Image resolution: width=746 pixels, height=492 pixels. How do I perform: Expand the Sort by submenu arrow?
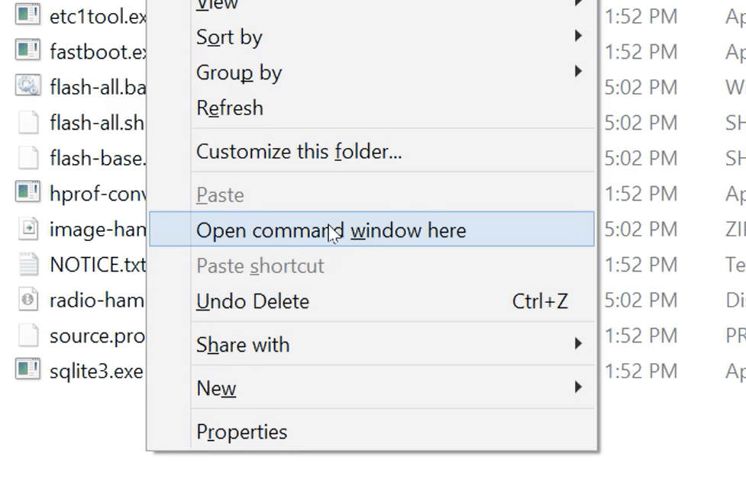pos(578,36)
